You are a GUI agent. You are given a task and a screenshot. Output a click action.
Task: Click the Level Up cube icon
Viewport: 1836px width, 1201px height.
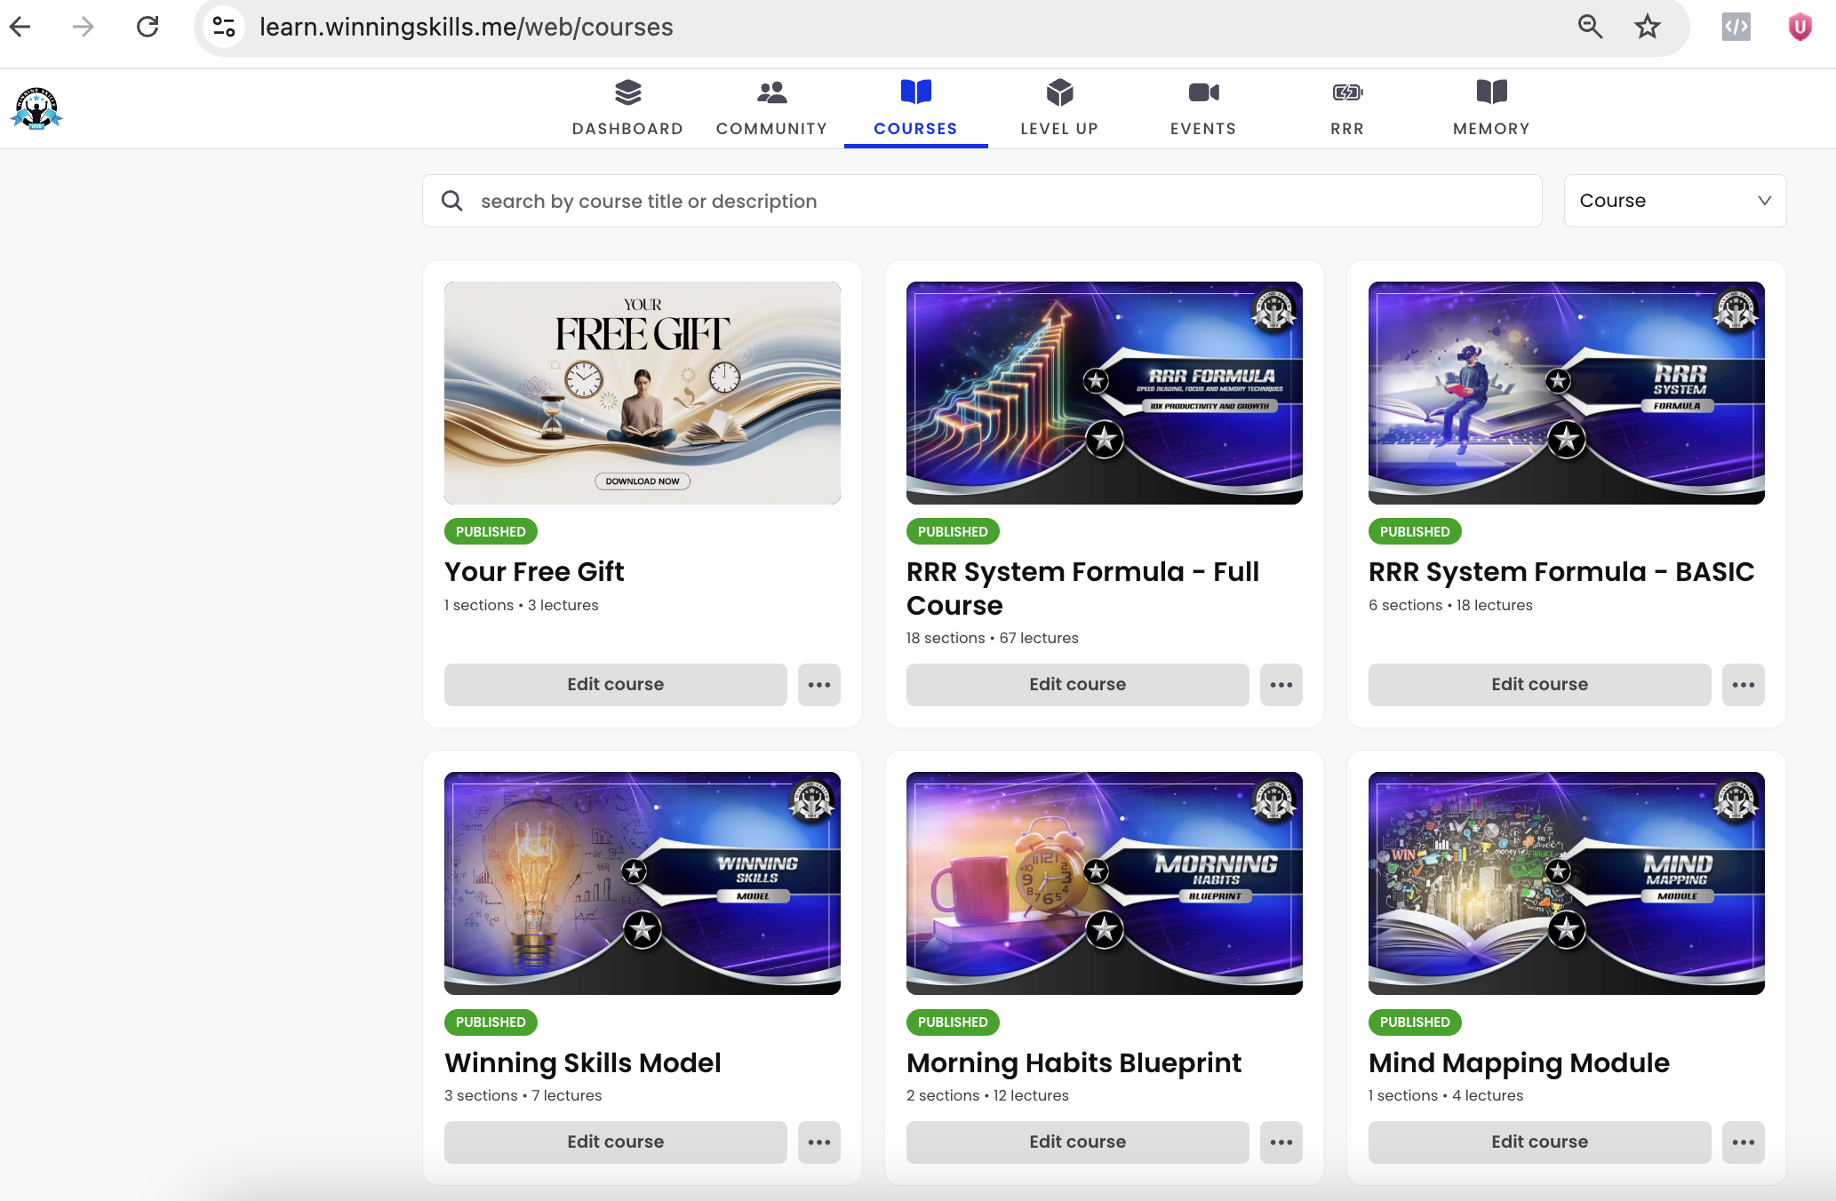[x=1059, y=92]
